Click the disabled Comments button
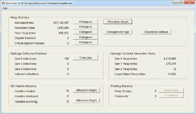 coord(171,95)
